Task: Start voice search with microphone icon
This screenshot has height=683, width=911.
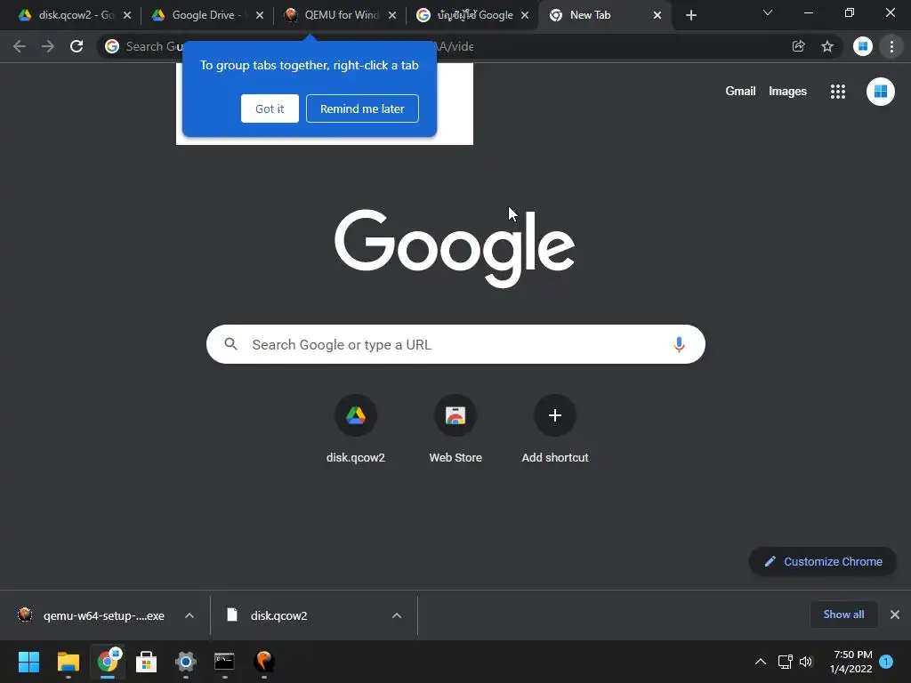Action: tap(679, 344)
